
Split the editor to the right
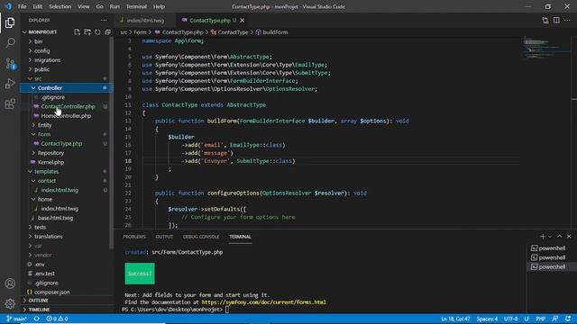point(556,21)
